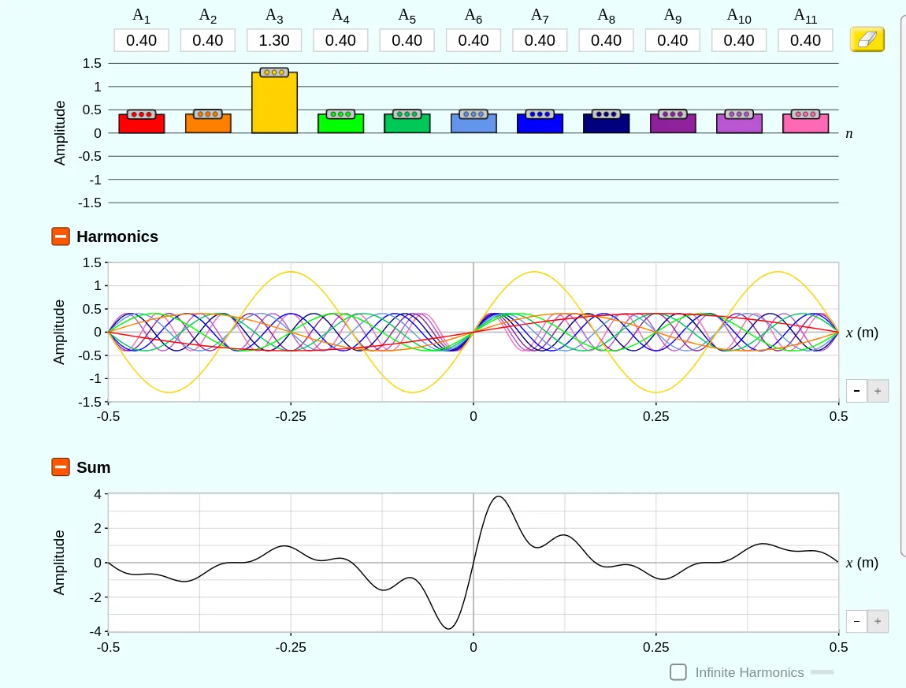
Task: Click the Infinite Harmonics label text
Action: point(749,672)
